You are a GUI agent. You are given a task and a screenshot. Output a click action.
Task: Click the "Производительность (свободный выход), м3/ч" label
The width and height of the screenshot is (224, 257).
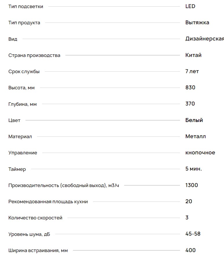tap(64, 185)
